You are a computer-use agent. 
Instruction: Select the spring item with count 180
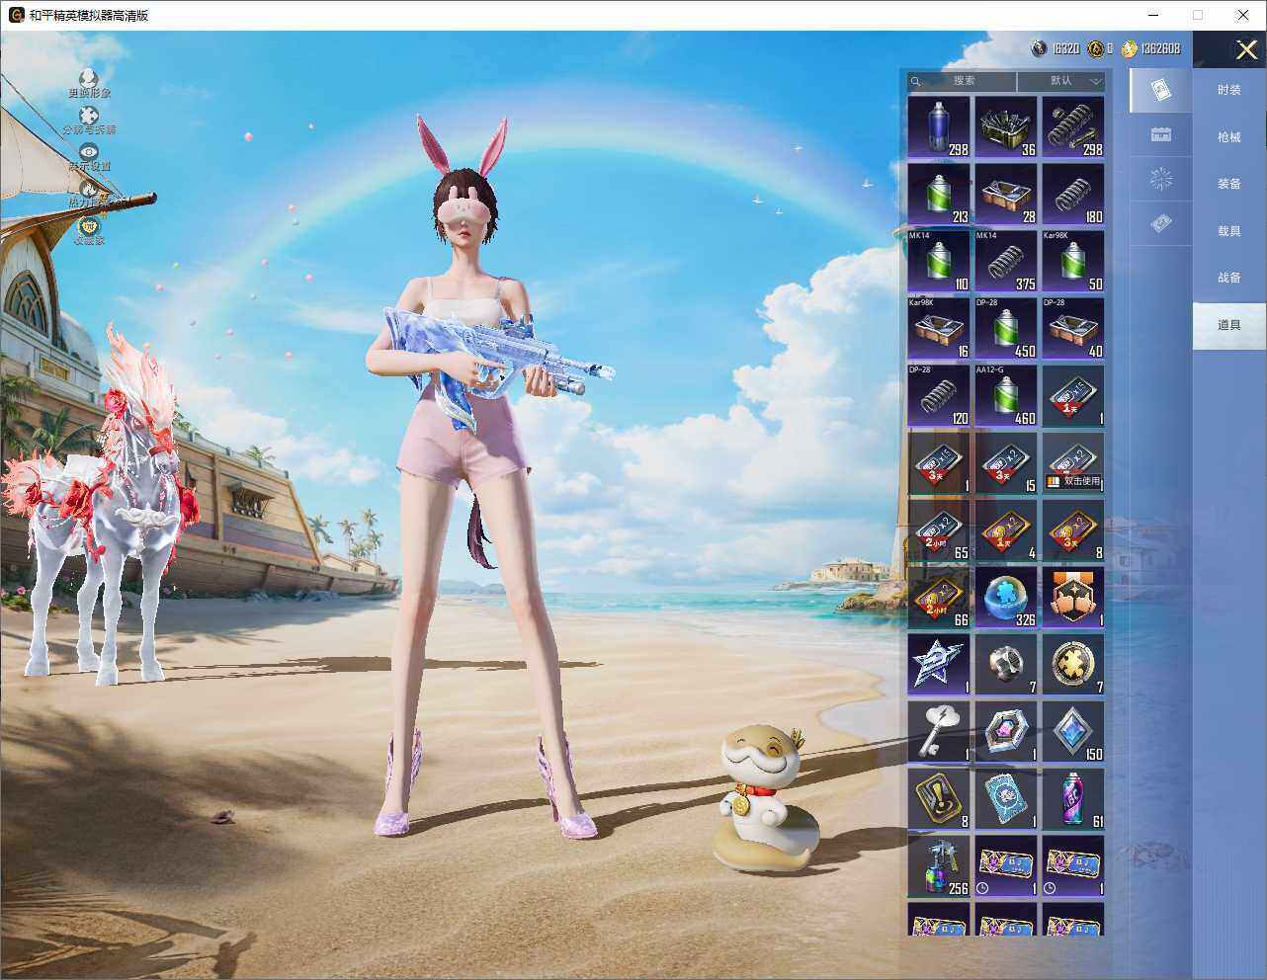point(1073,195)
